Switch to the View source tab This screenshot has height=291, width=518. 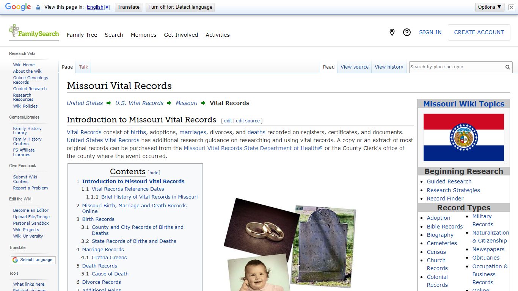[355, 67]
